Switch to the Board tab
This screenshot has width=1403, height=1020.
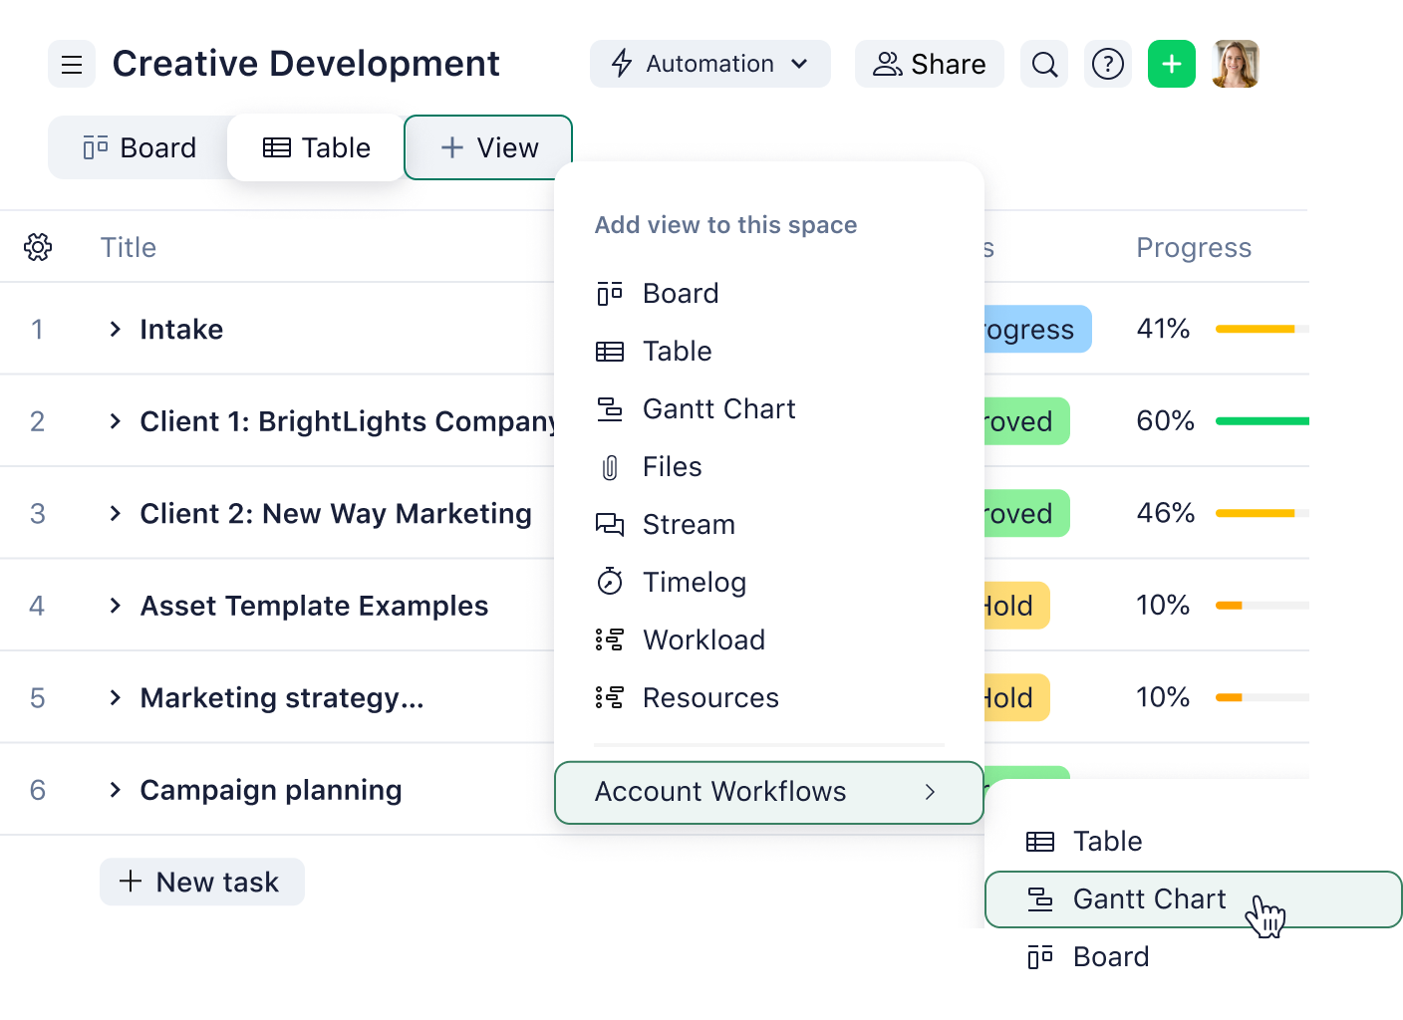139,146
